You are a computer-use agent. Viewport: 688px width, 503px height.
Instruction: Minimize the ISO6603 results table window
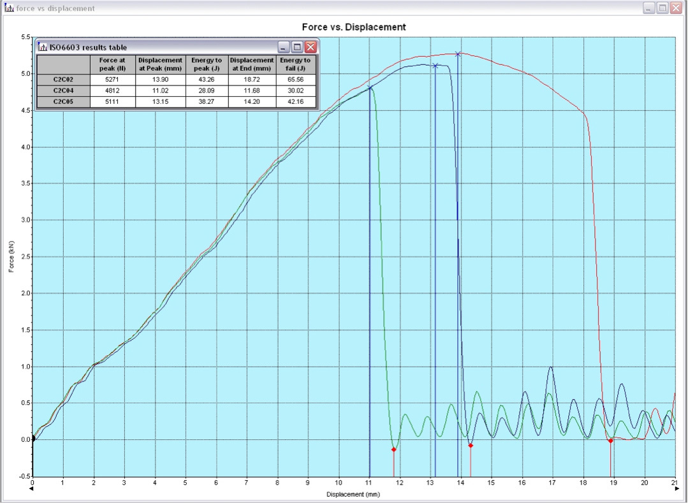pos(284,47)
